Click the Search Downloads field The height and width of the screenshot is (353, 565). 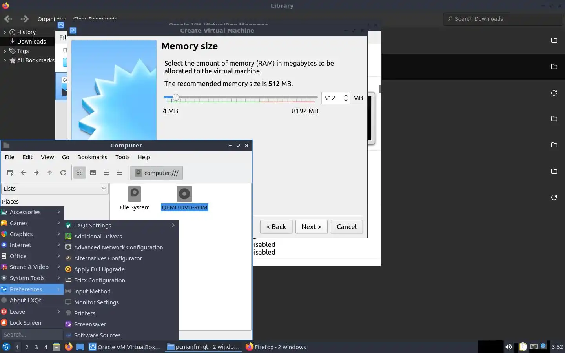coord(503,19)
